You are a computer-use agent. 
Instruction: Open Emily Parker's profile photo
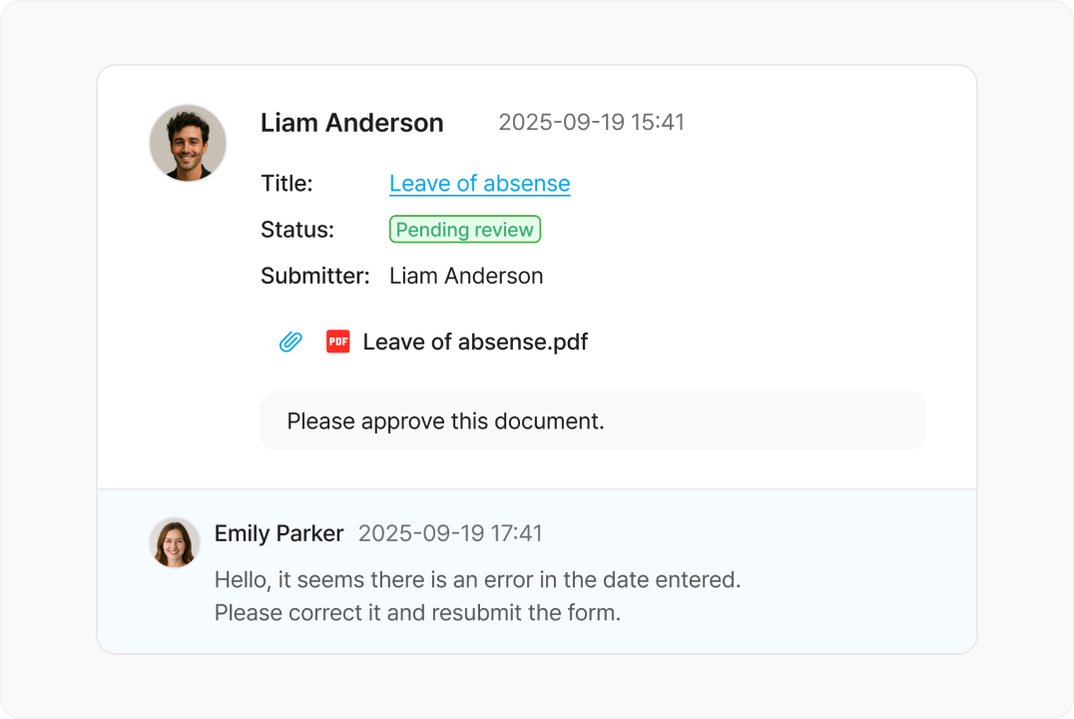pos(175,542)
